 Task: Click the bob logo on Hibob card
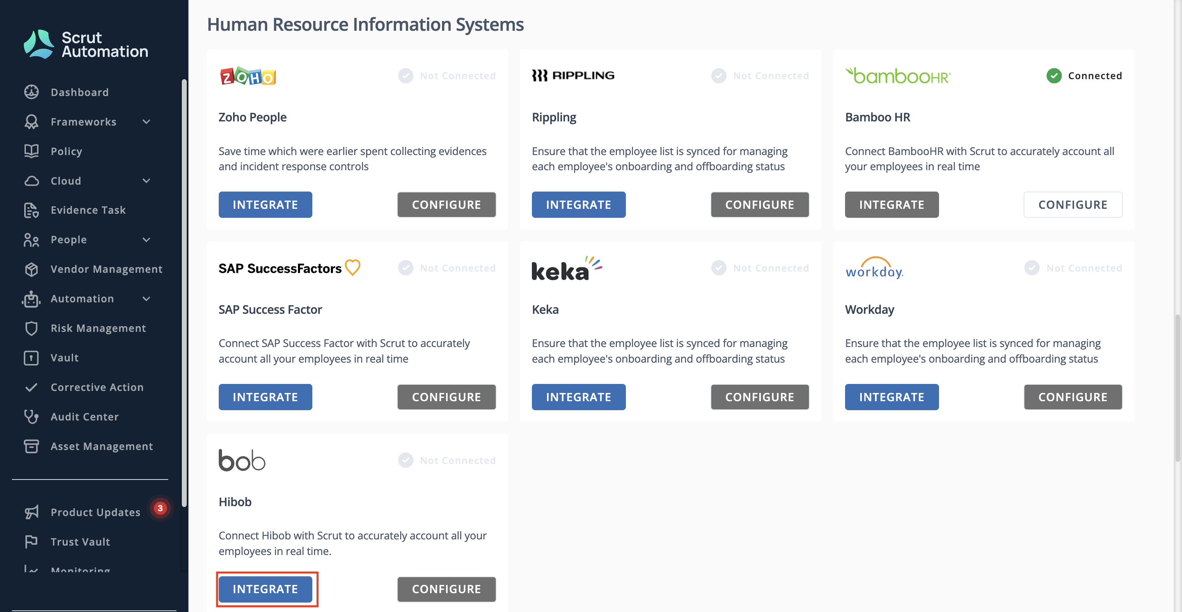(x=242, y=460)
